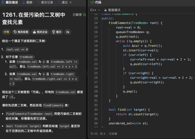Click code line 29 q.pop();
195x139 pixels.
[130, 91]
